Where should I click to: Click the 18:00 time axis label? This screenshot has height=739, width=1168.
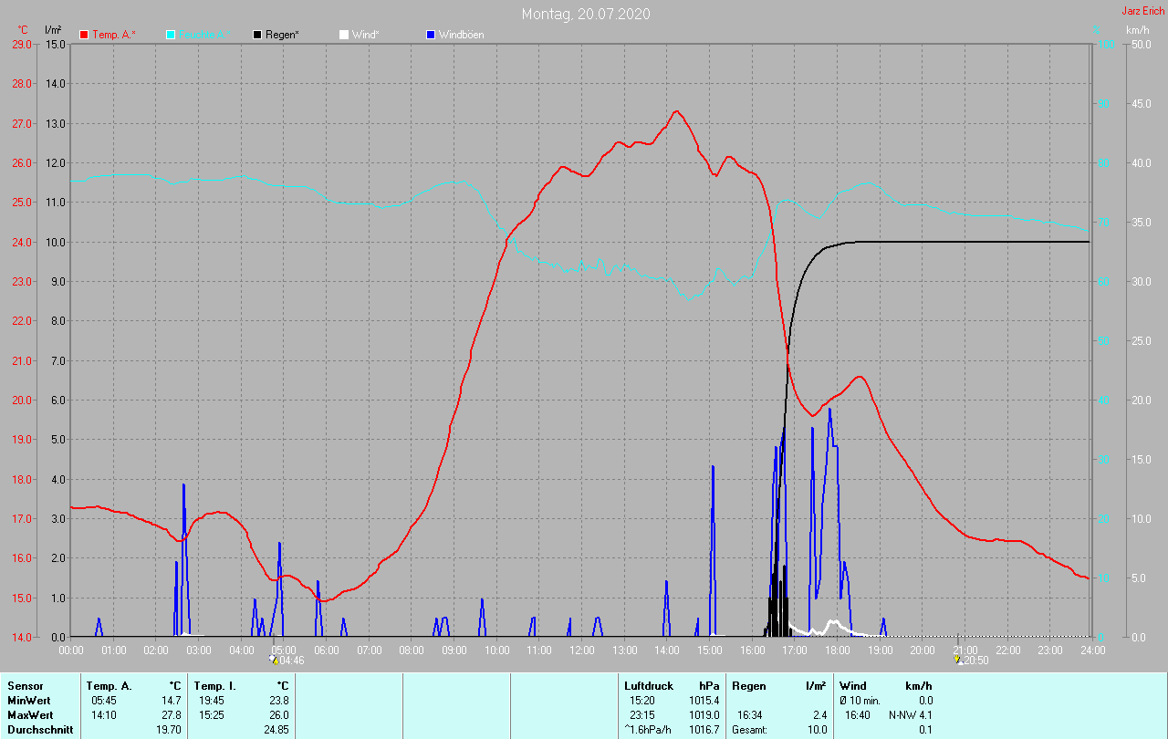tap(837, 651)
